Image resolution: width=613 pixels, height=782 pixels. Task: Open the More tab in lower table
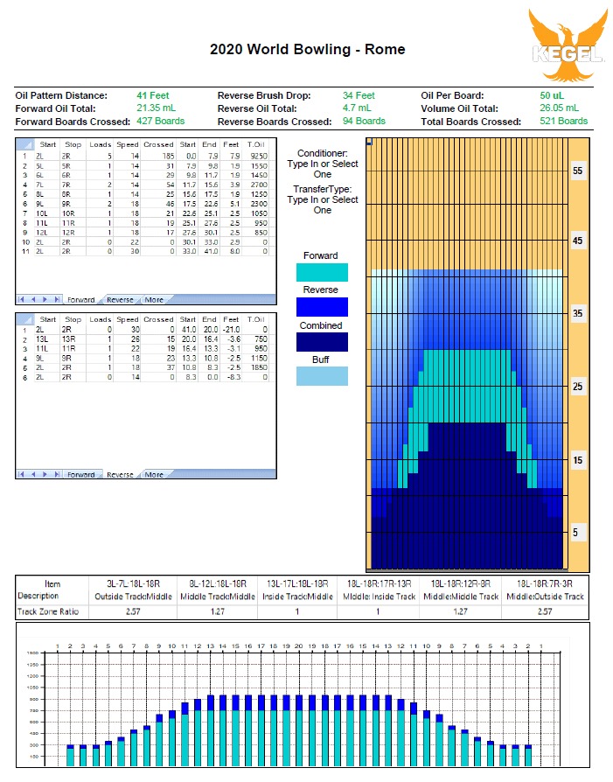[x=154, y=474]
